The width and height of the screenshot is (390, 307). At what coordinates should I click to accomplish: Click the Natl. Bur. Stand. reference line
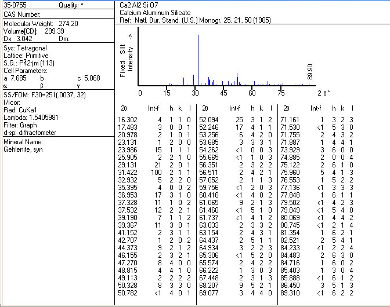click(x=195, y=20)
